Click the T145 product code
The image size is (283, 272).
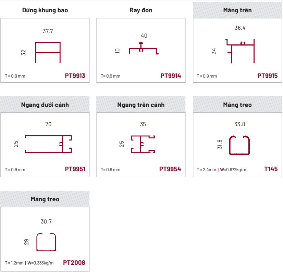tap(271, 169)
